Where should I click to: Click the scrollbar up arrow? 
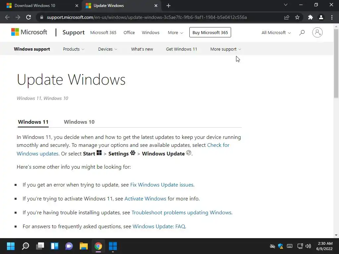coord(336,26)
